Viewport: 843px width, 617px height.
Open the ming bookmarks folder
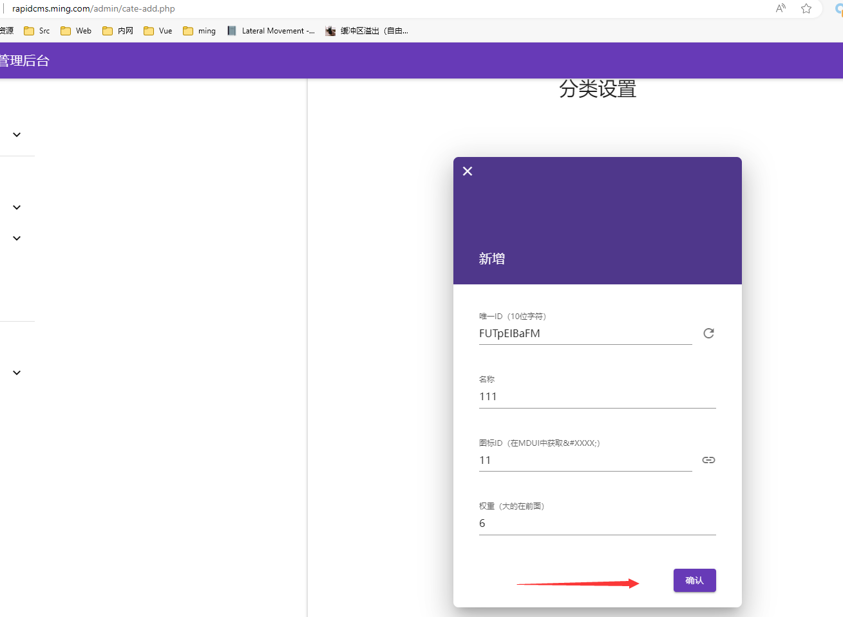pos(199,30)
